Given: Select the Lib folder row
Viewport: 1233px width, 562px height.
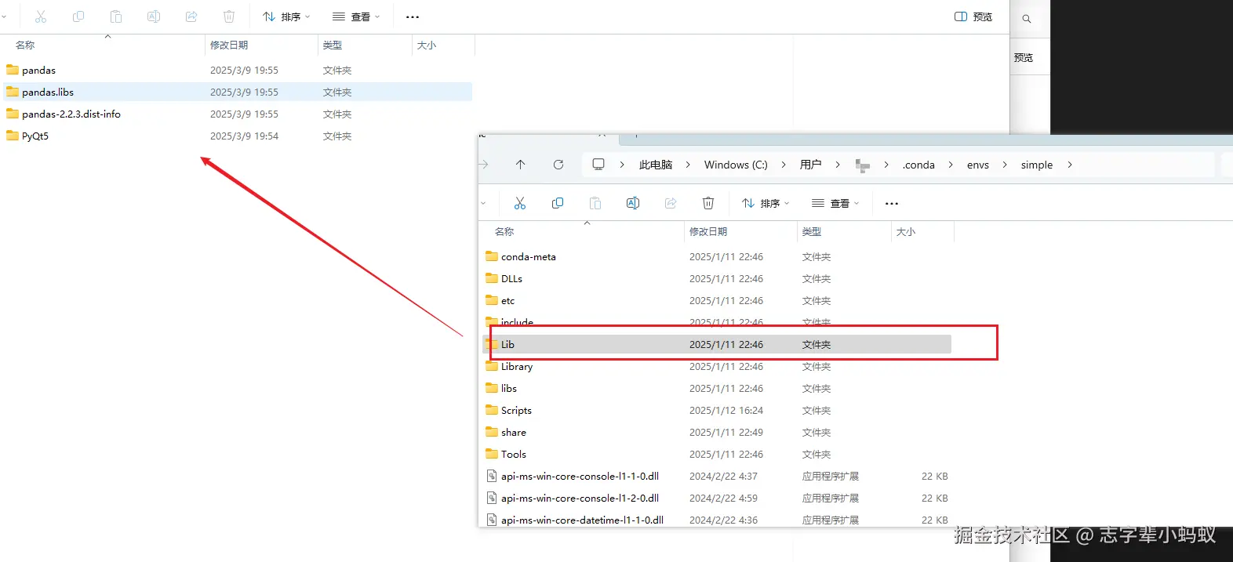Looking at the screenshot, I should pyautogui.click(x=717, y=344).
